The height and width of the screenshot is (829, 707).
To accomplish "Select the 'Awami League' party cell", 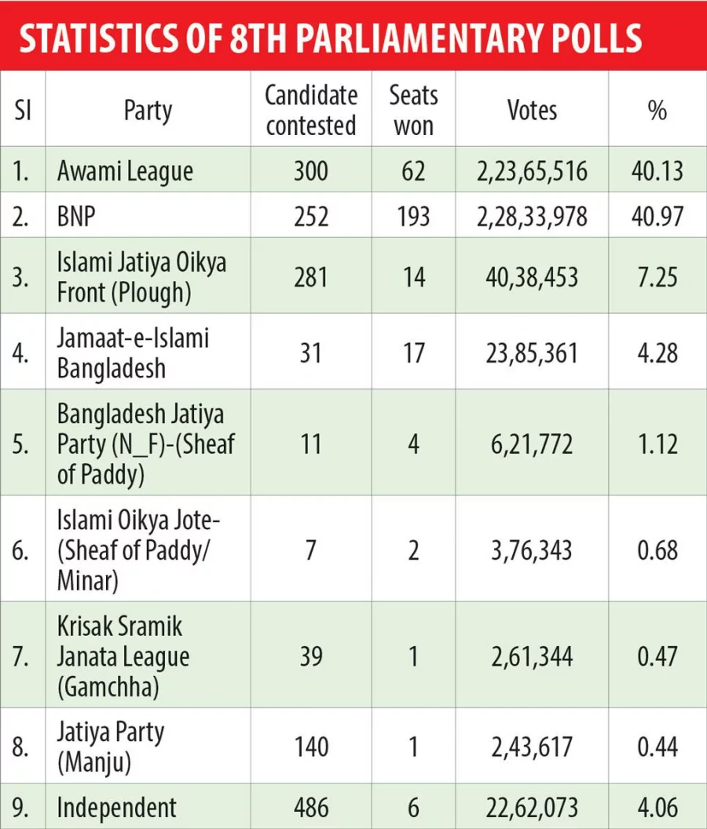I will coord(148,170).
